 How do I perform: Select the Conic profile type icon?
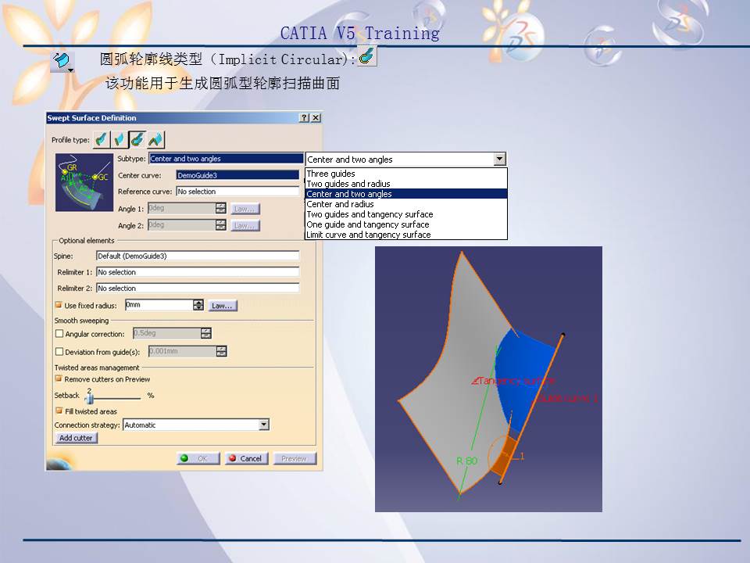(x=153, y=138)
